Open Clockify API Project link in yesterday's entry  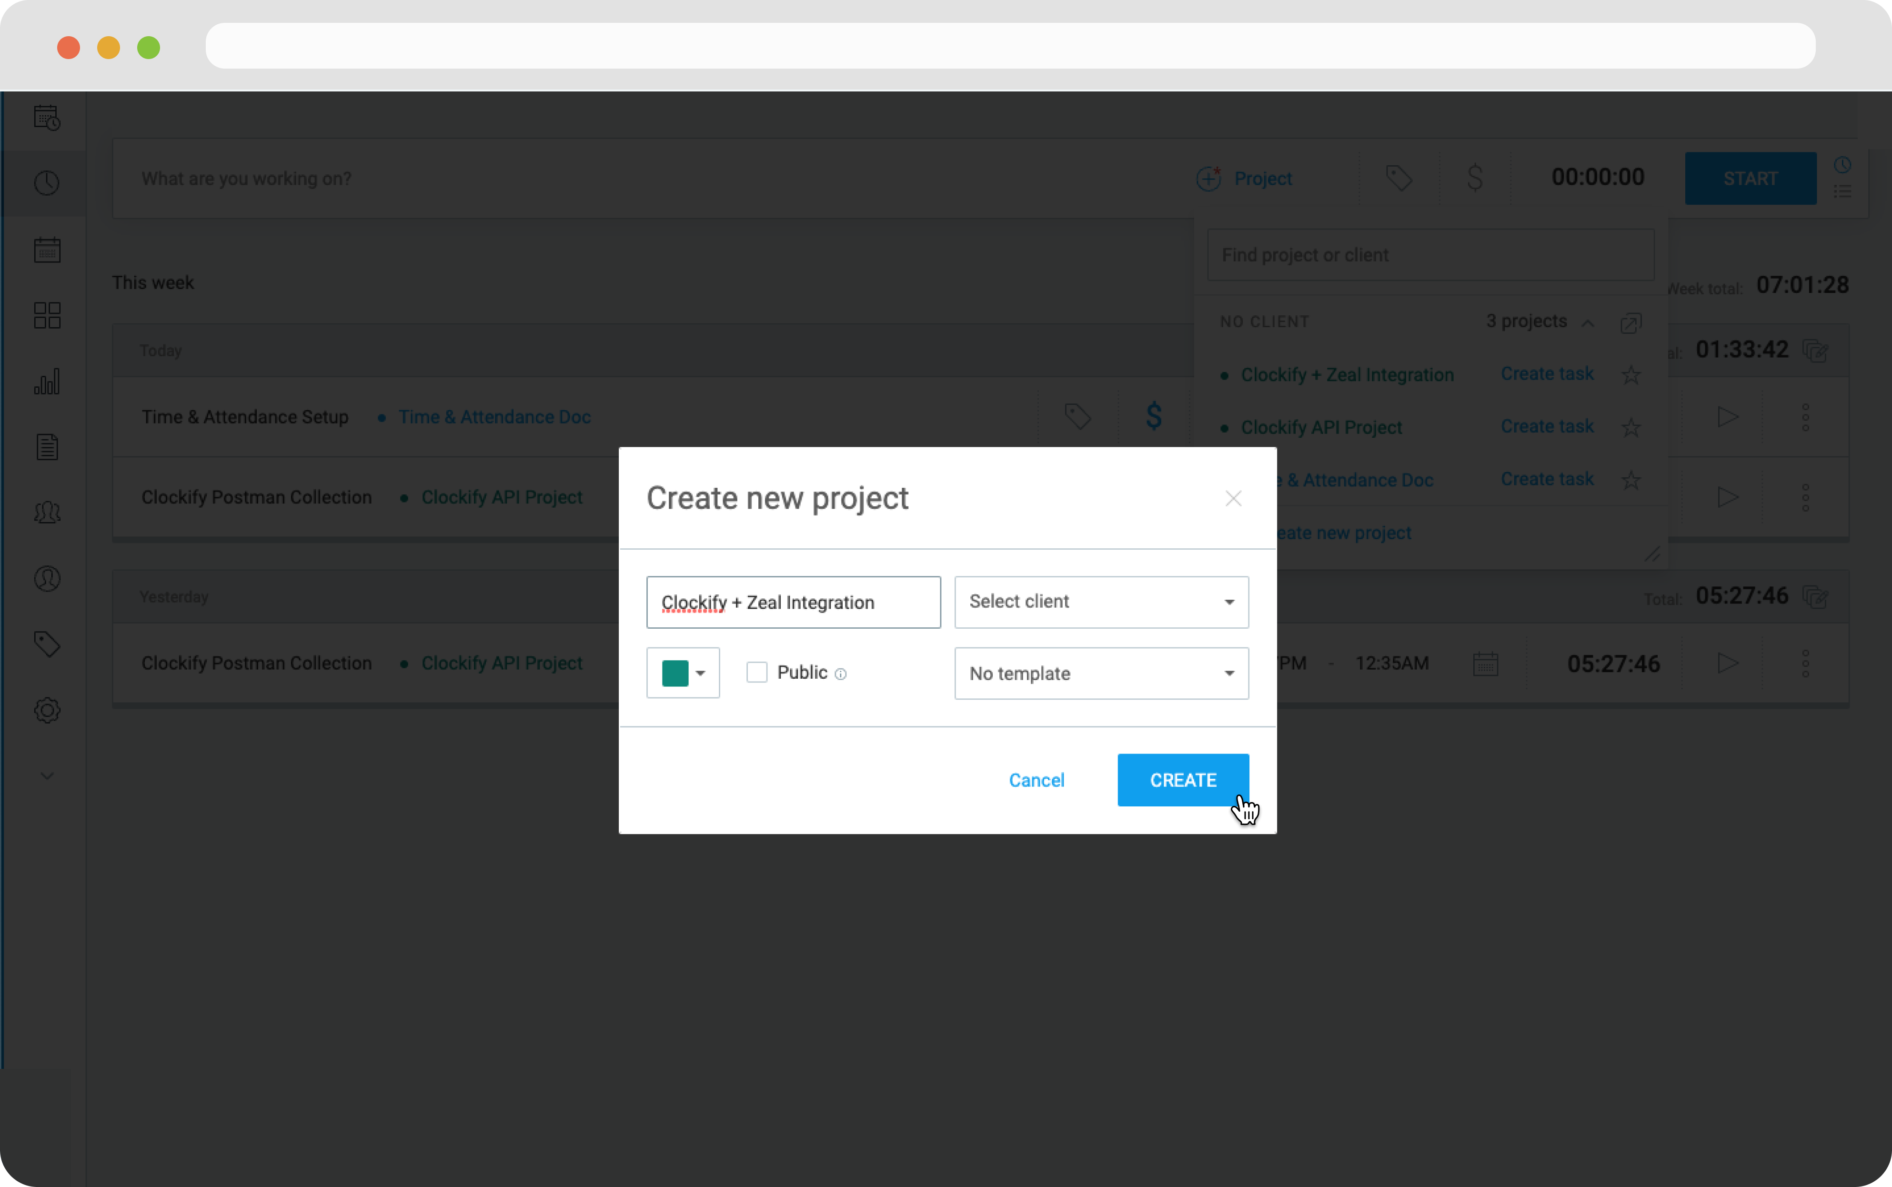[502, 664]
